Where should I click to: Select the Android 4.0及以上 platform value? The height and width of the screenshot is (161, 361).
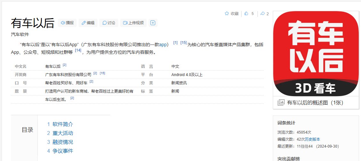pos(187,75)
